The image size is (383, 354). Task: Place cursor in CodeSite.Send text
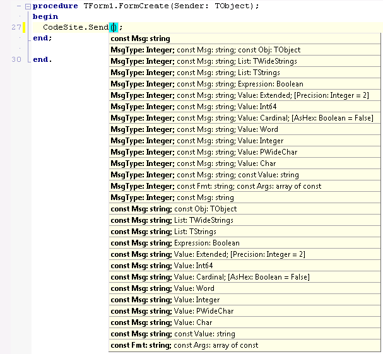tap(76, 27)
